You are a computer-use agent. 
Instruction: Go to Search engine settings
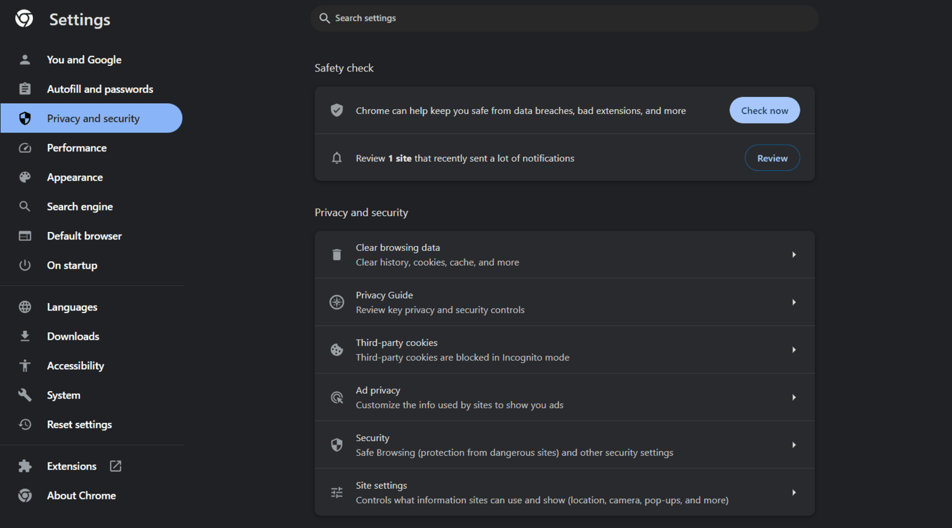(x=91, y=207)
